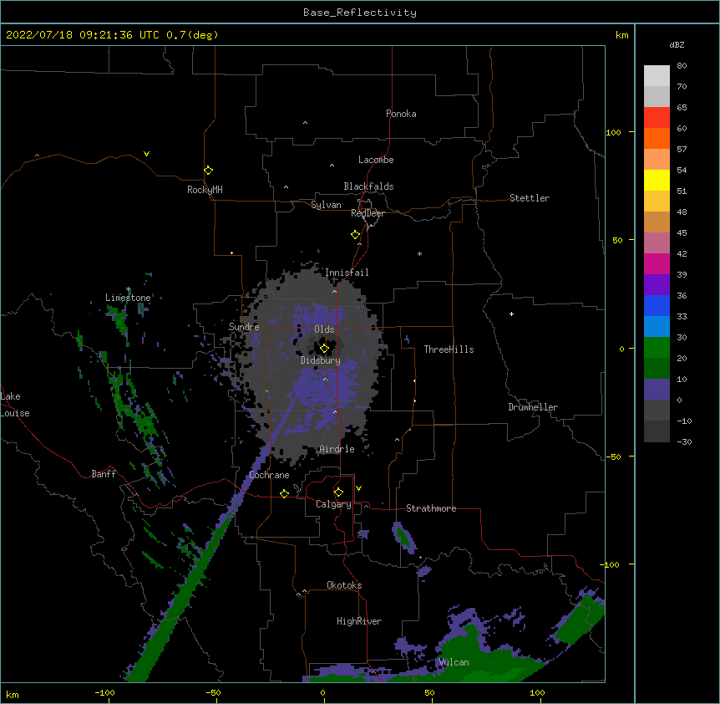Click the Banff town label

[x=104, y=474]
